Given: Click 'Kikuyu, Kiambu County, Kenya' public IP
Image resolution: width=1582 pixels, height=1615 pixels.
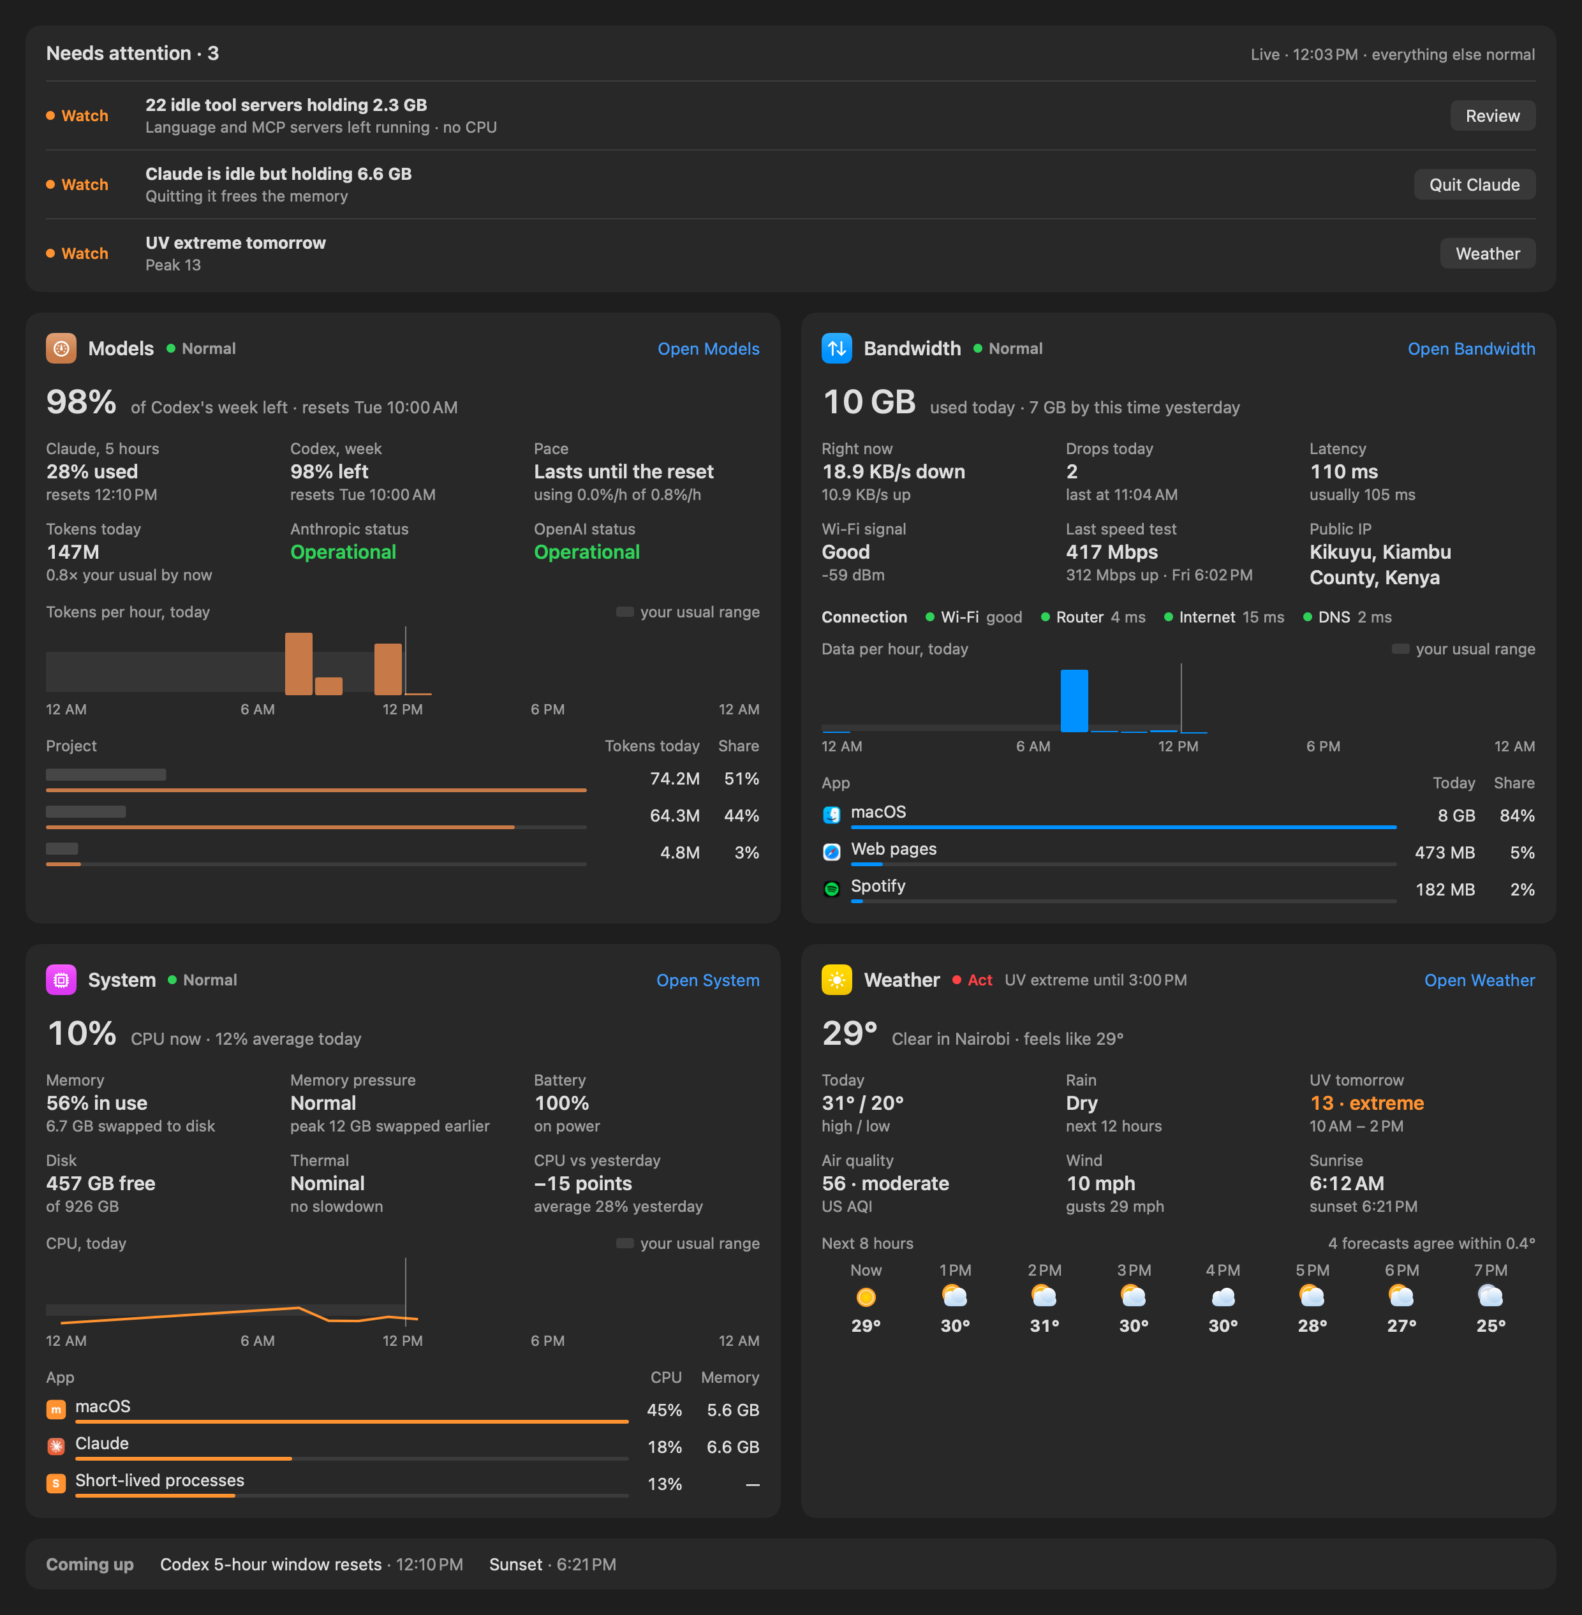Looking at the screenshot, I should tap(1379, 565).
